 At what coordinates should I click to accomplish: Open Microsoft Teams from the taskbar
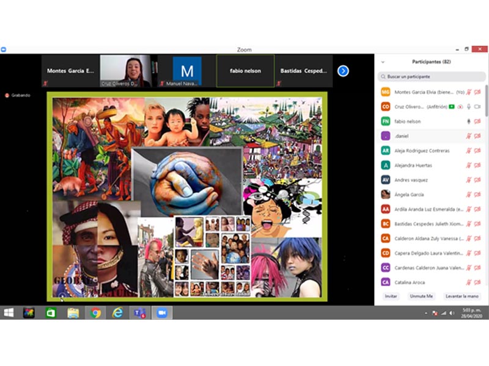coord(139,313)
